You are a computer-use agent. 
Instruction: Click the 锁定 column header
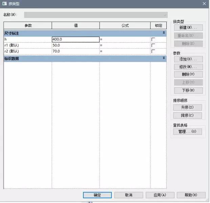click(159, 25)
